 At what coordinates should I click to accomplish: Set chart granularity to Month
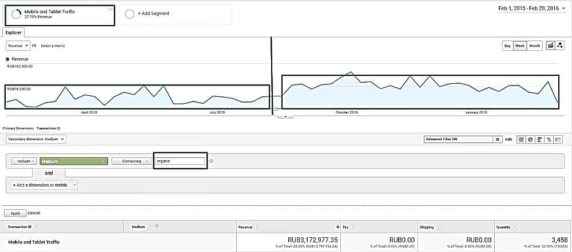534,46
